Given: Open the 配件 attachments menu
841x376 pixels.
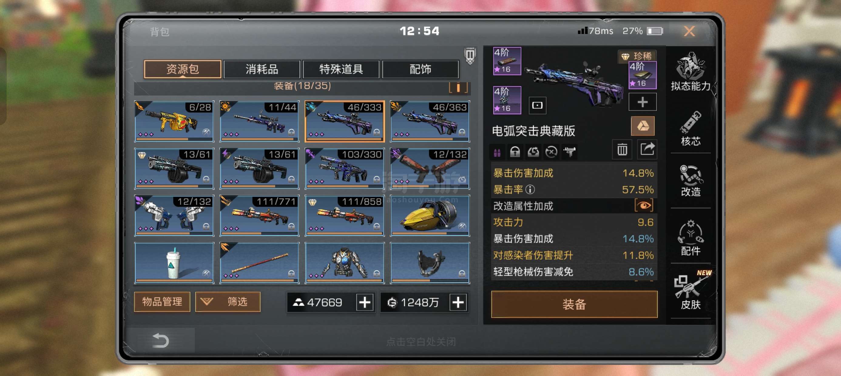Looking at the screenshot, I should click(691, 238).
